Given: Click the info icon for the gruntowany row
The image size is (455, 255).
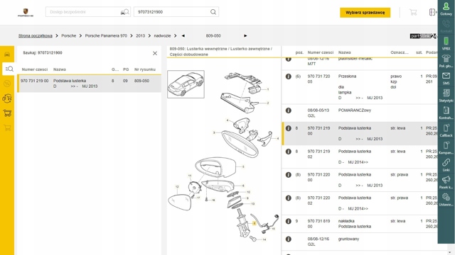Looking at the screenshot, I should pos(288,239).
